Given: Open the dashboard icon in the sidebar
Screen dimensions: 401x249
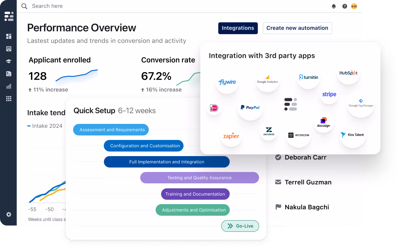Looking at the screenshot, I should [9, 36].
